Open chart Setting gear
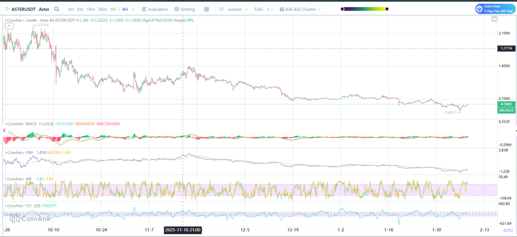This screenshot has height=237, width=517. 184,9
